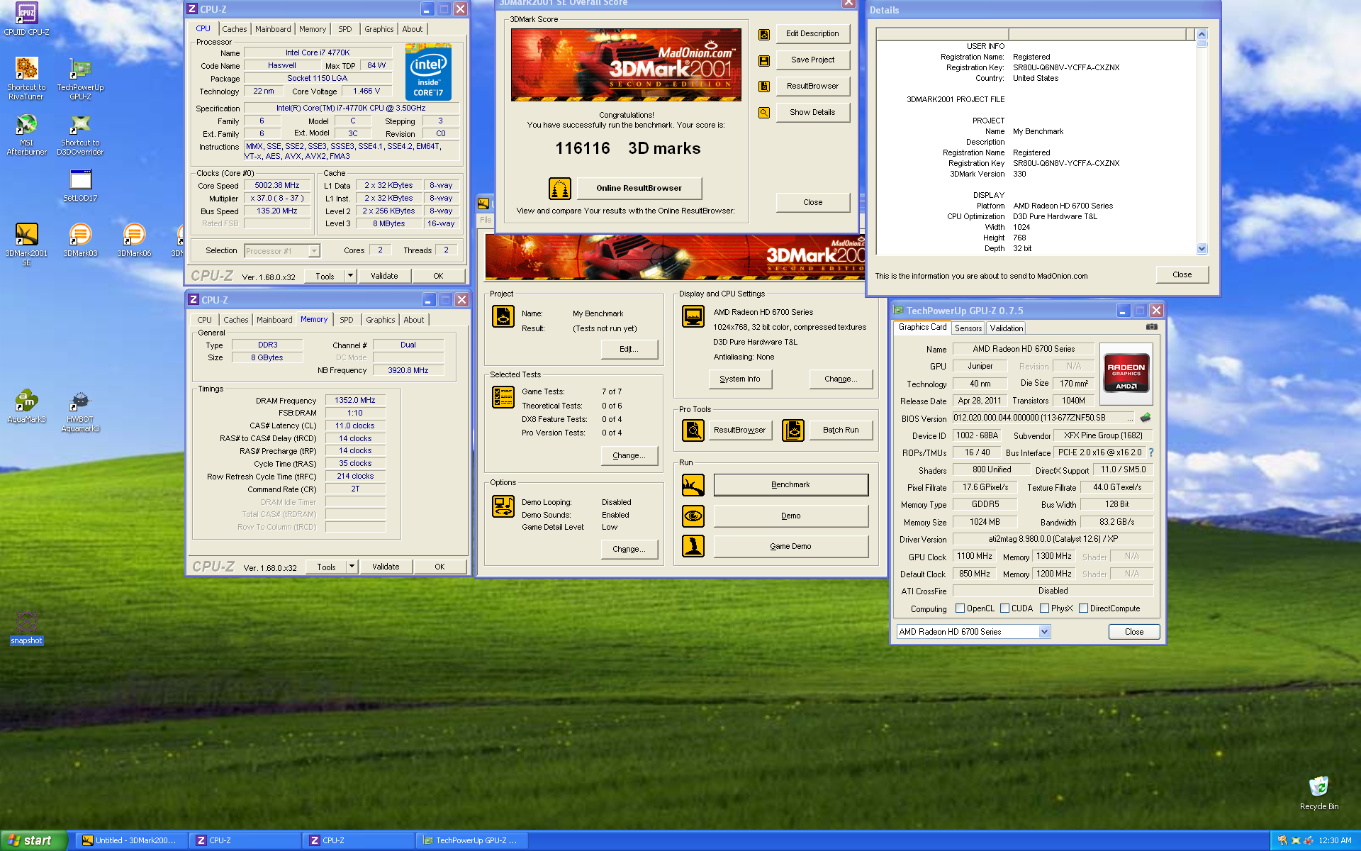Viewport: 1361px width, 851px height.
Task: Click the Save Project disk icon
Action: point(764,61)
